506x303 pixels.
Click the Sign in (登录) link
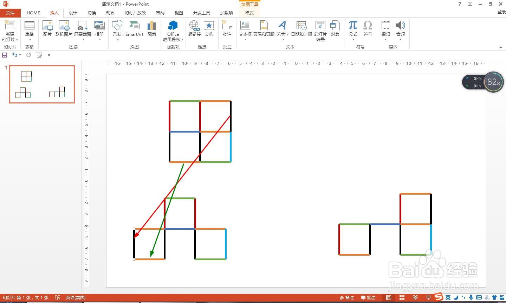point(501,12)
